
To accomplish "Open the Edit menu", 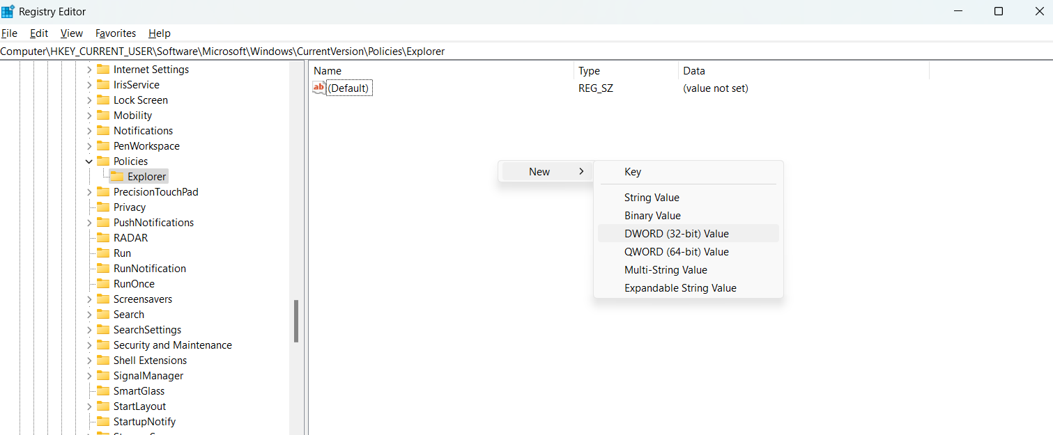I will [39, 33].
